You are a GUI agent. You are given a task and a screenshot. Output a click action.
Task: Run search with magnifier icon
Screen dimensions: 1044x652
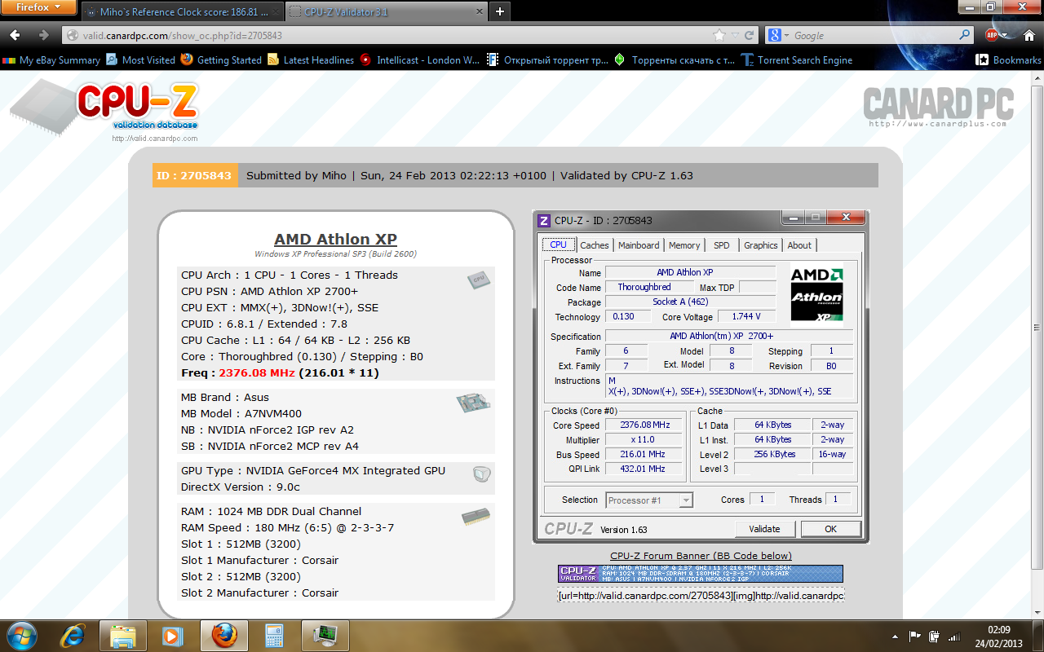pyautogui.click(x=965, y=35)
